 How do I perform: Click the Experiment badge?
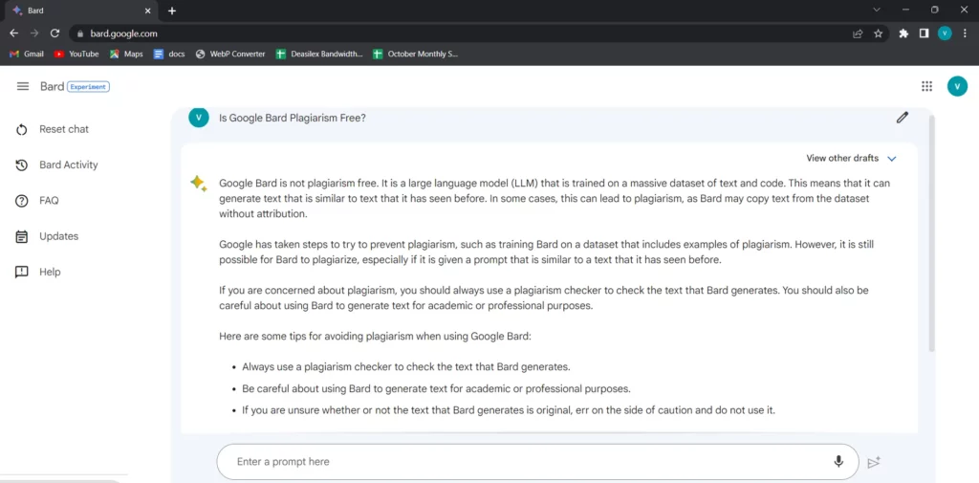88,87
